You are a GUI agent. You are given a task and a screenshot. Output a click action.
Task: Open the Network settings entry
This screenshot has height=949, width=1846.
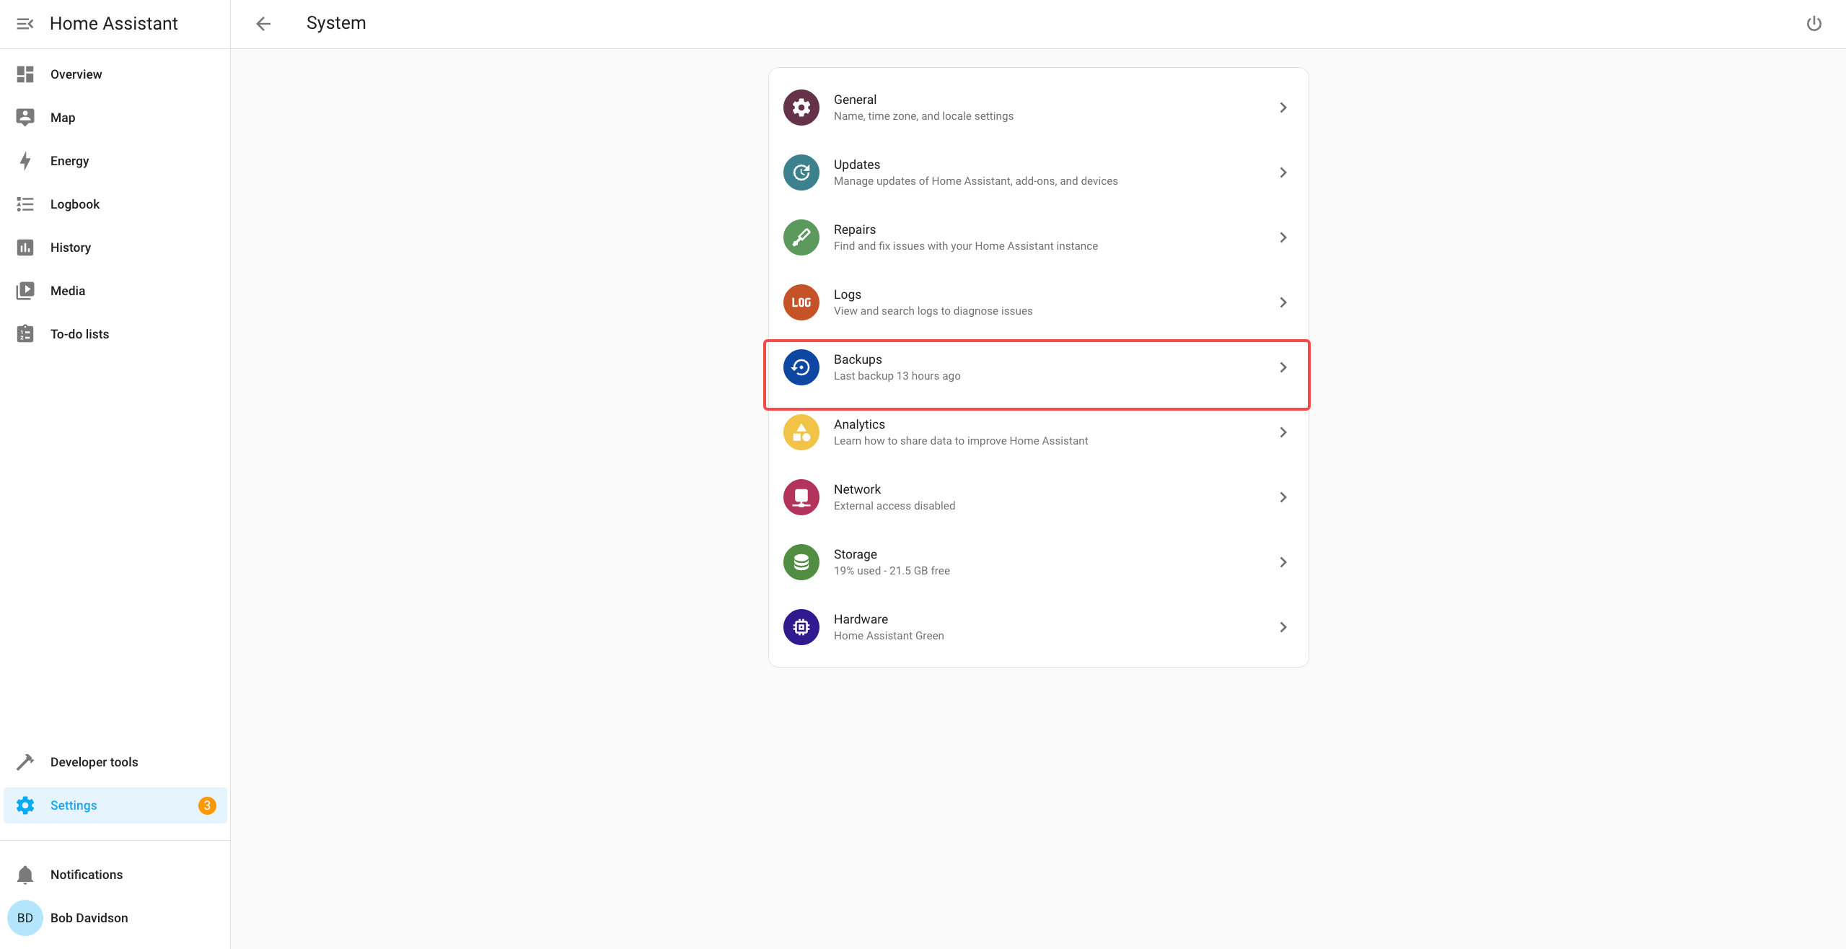(1039, 497)
